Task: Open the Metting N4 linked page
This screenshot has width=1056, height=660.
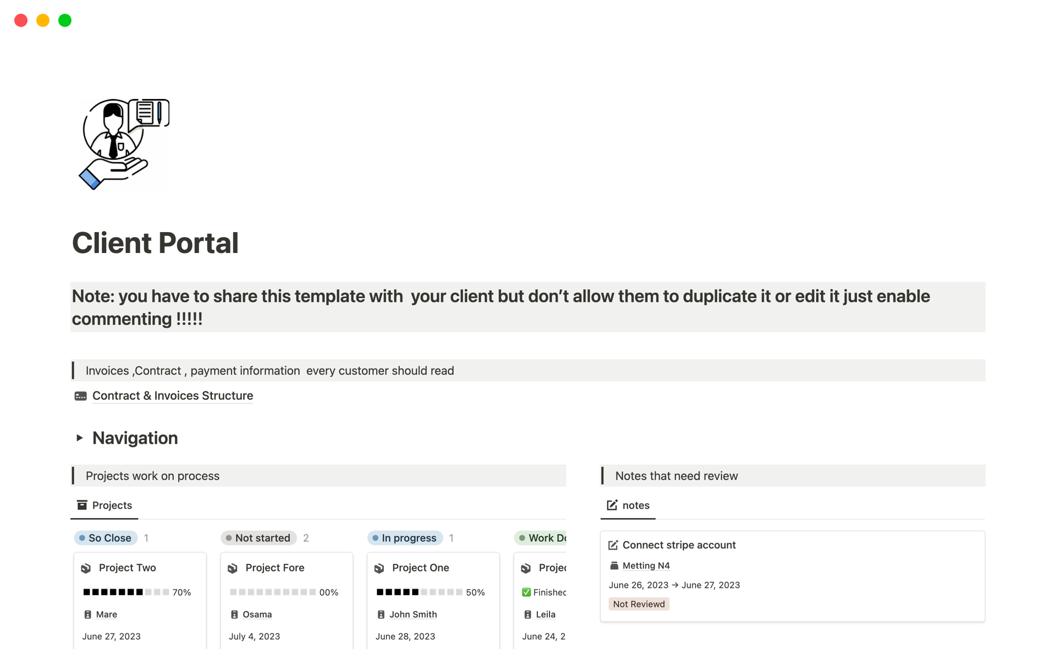Action: pos(646,565)
